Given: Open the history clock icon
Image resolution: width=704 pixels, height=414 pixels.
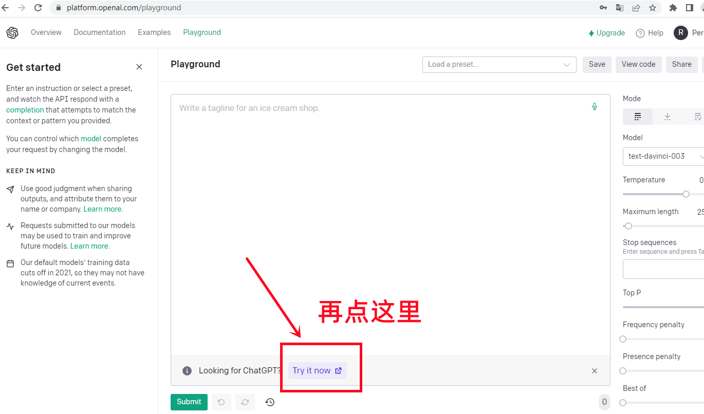Looking at the screenshot, I should (270, 402).
